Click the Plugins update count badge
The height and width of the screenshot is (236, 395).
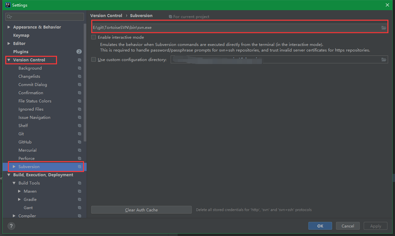point(79,52)
